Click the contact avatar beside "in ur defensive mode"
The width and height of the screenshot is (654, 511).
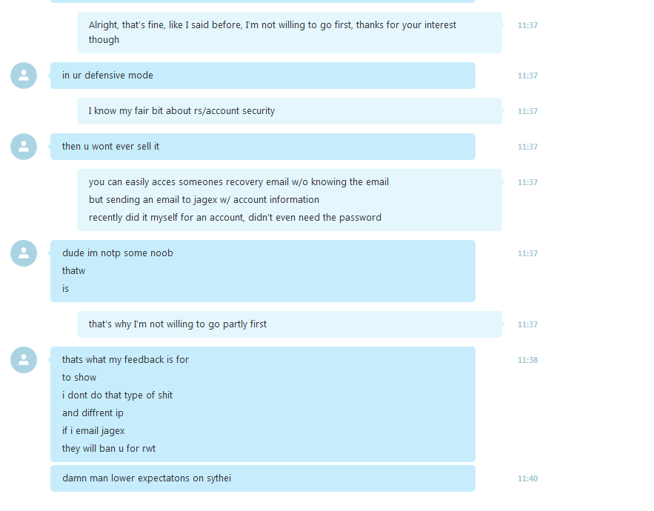tap(24, 76)
